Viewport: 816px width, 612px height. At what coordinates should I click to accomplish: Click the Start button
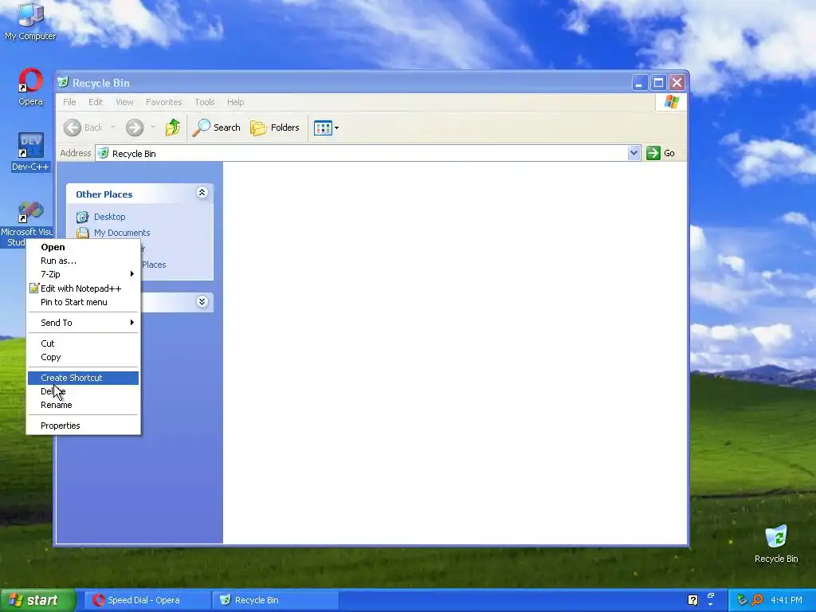37,600
